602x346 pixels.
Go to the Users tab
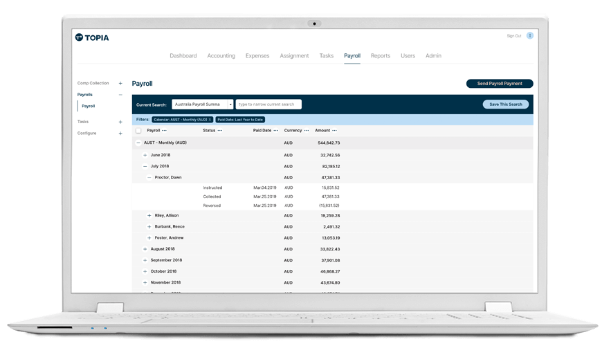click(408, 55)
